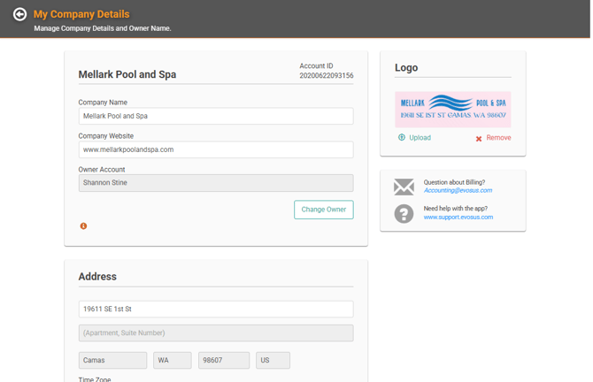The width and height of the screenshot is (593, 382).
Task: Click the green Upload icon under the logo
Action: [x=402, y=137]
